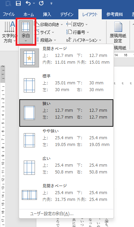Open the 区切り breaks dropdown
The width and height of the screenshot is (134, 227).
click(77, 24)
